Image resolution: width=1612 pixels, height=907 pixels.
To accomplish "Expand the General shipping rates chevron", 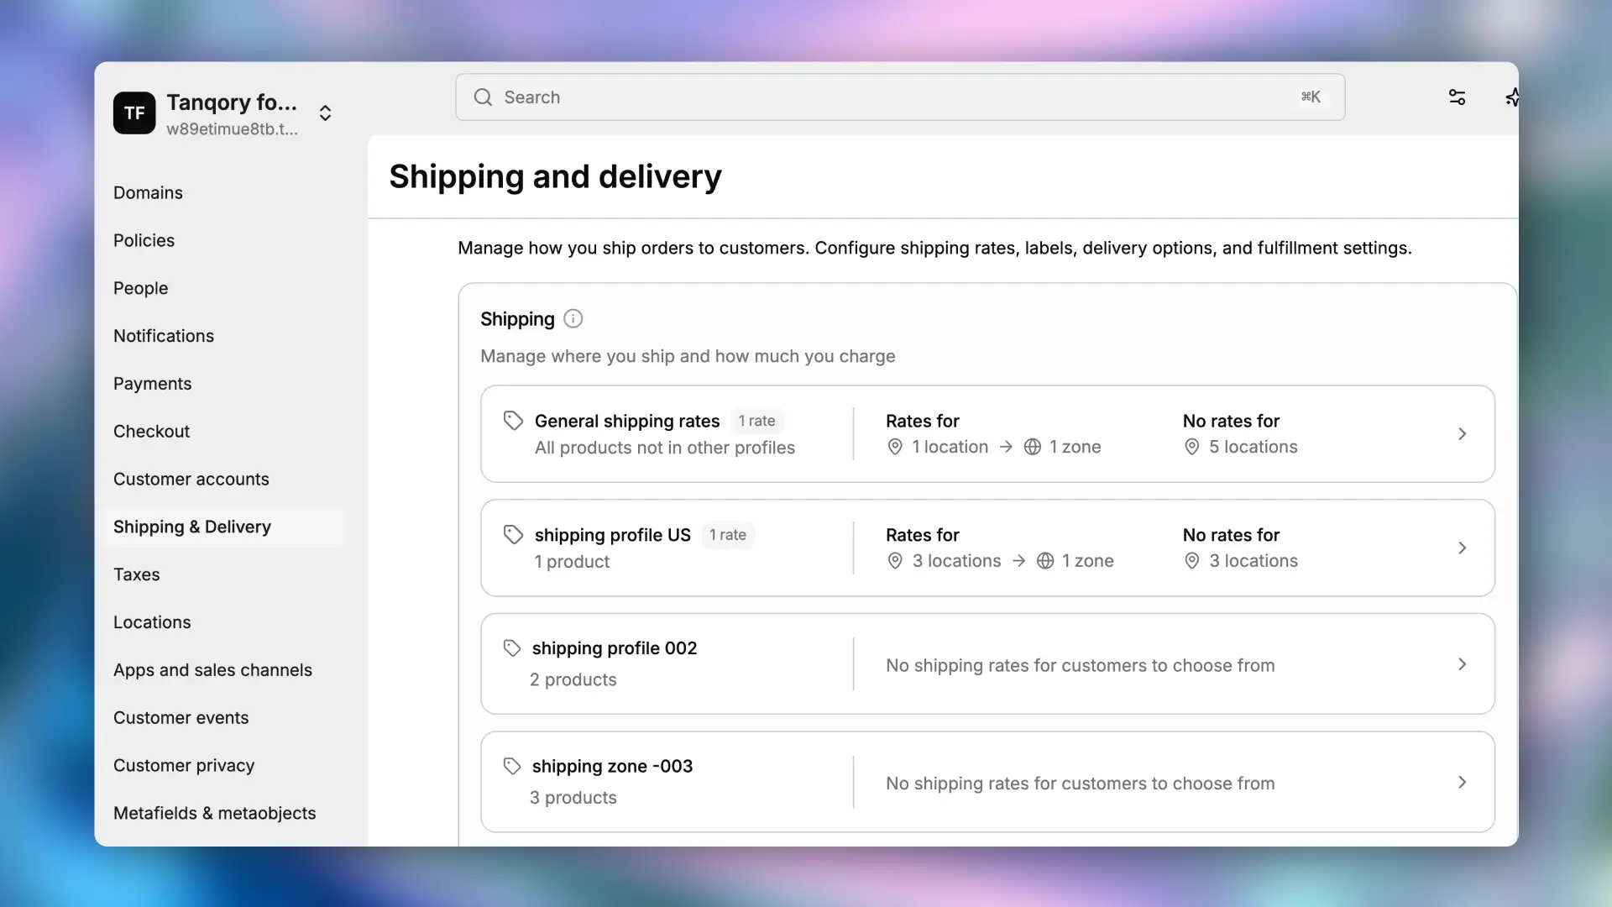I will pyautogui.click(x=1462, y=434).
